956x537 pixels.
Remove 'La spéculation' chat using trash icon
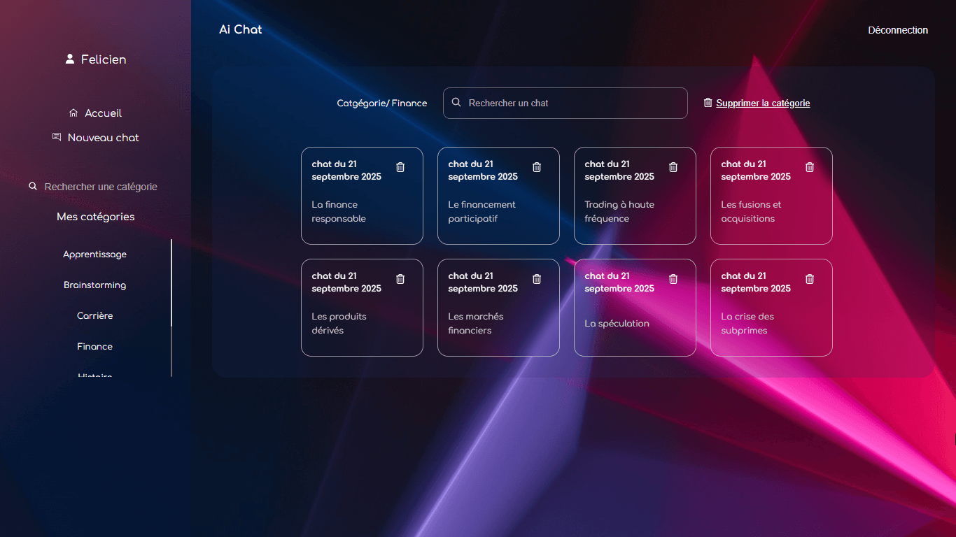pos(673,279)
